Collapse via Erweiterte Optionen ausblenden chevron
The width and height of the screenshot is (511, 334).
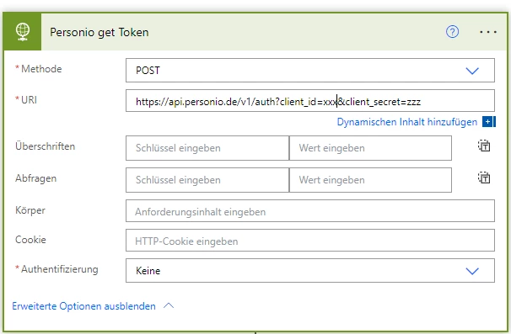[x=169, y=306]
